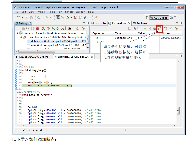Select the expression row for variable i
This screenshot has width=195, height=150.
coord(137,38)
